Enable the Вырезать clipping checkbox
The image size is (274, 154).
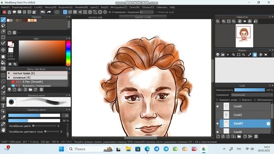[240, 100]
